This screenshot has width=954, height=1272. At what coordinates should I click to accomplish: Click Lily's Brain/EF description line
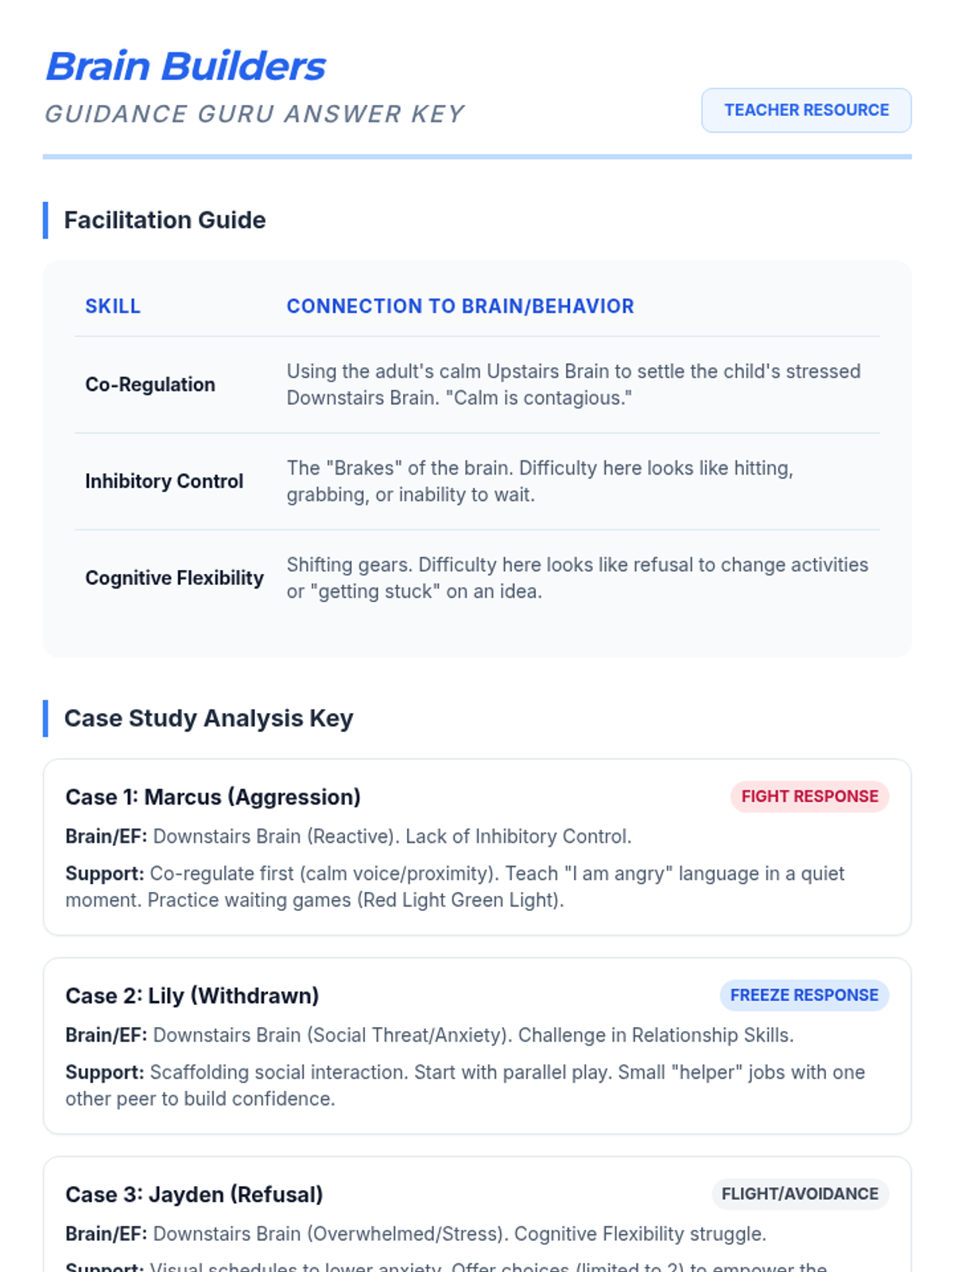pos(429,1035)
